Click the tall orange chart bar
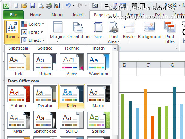This screenshot has width=185, height=139. click(145, 114)
